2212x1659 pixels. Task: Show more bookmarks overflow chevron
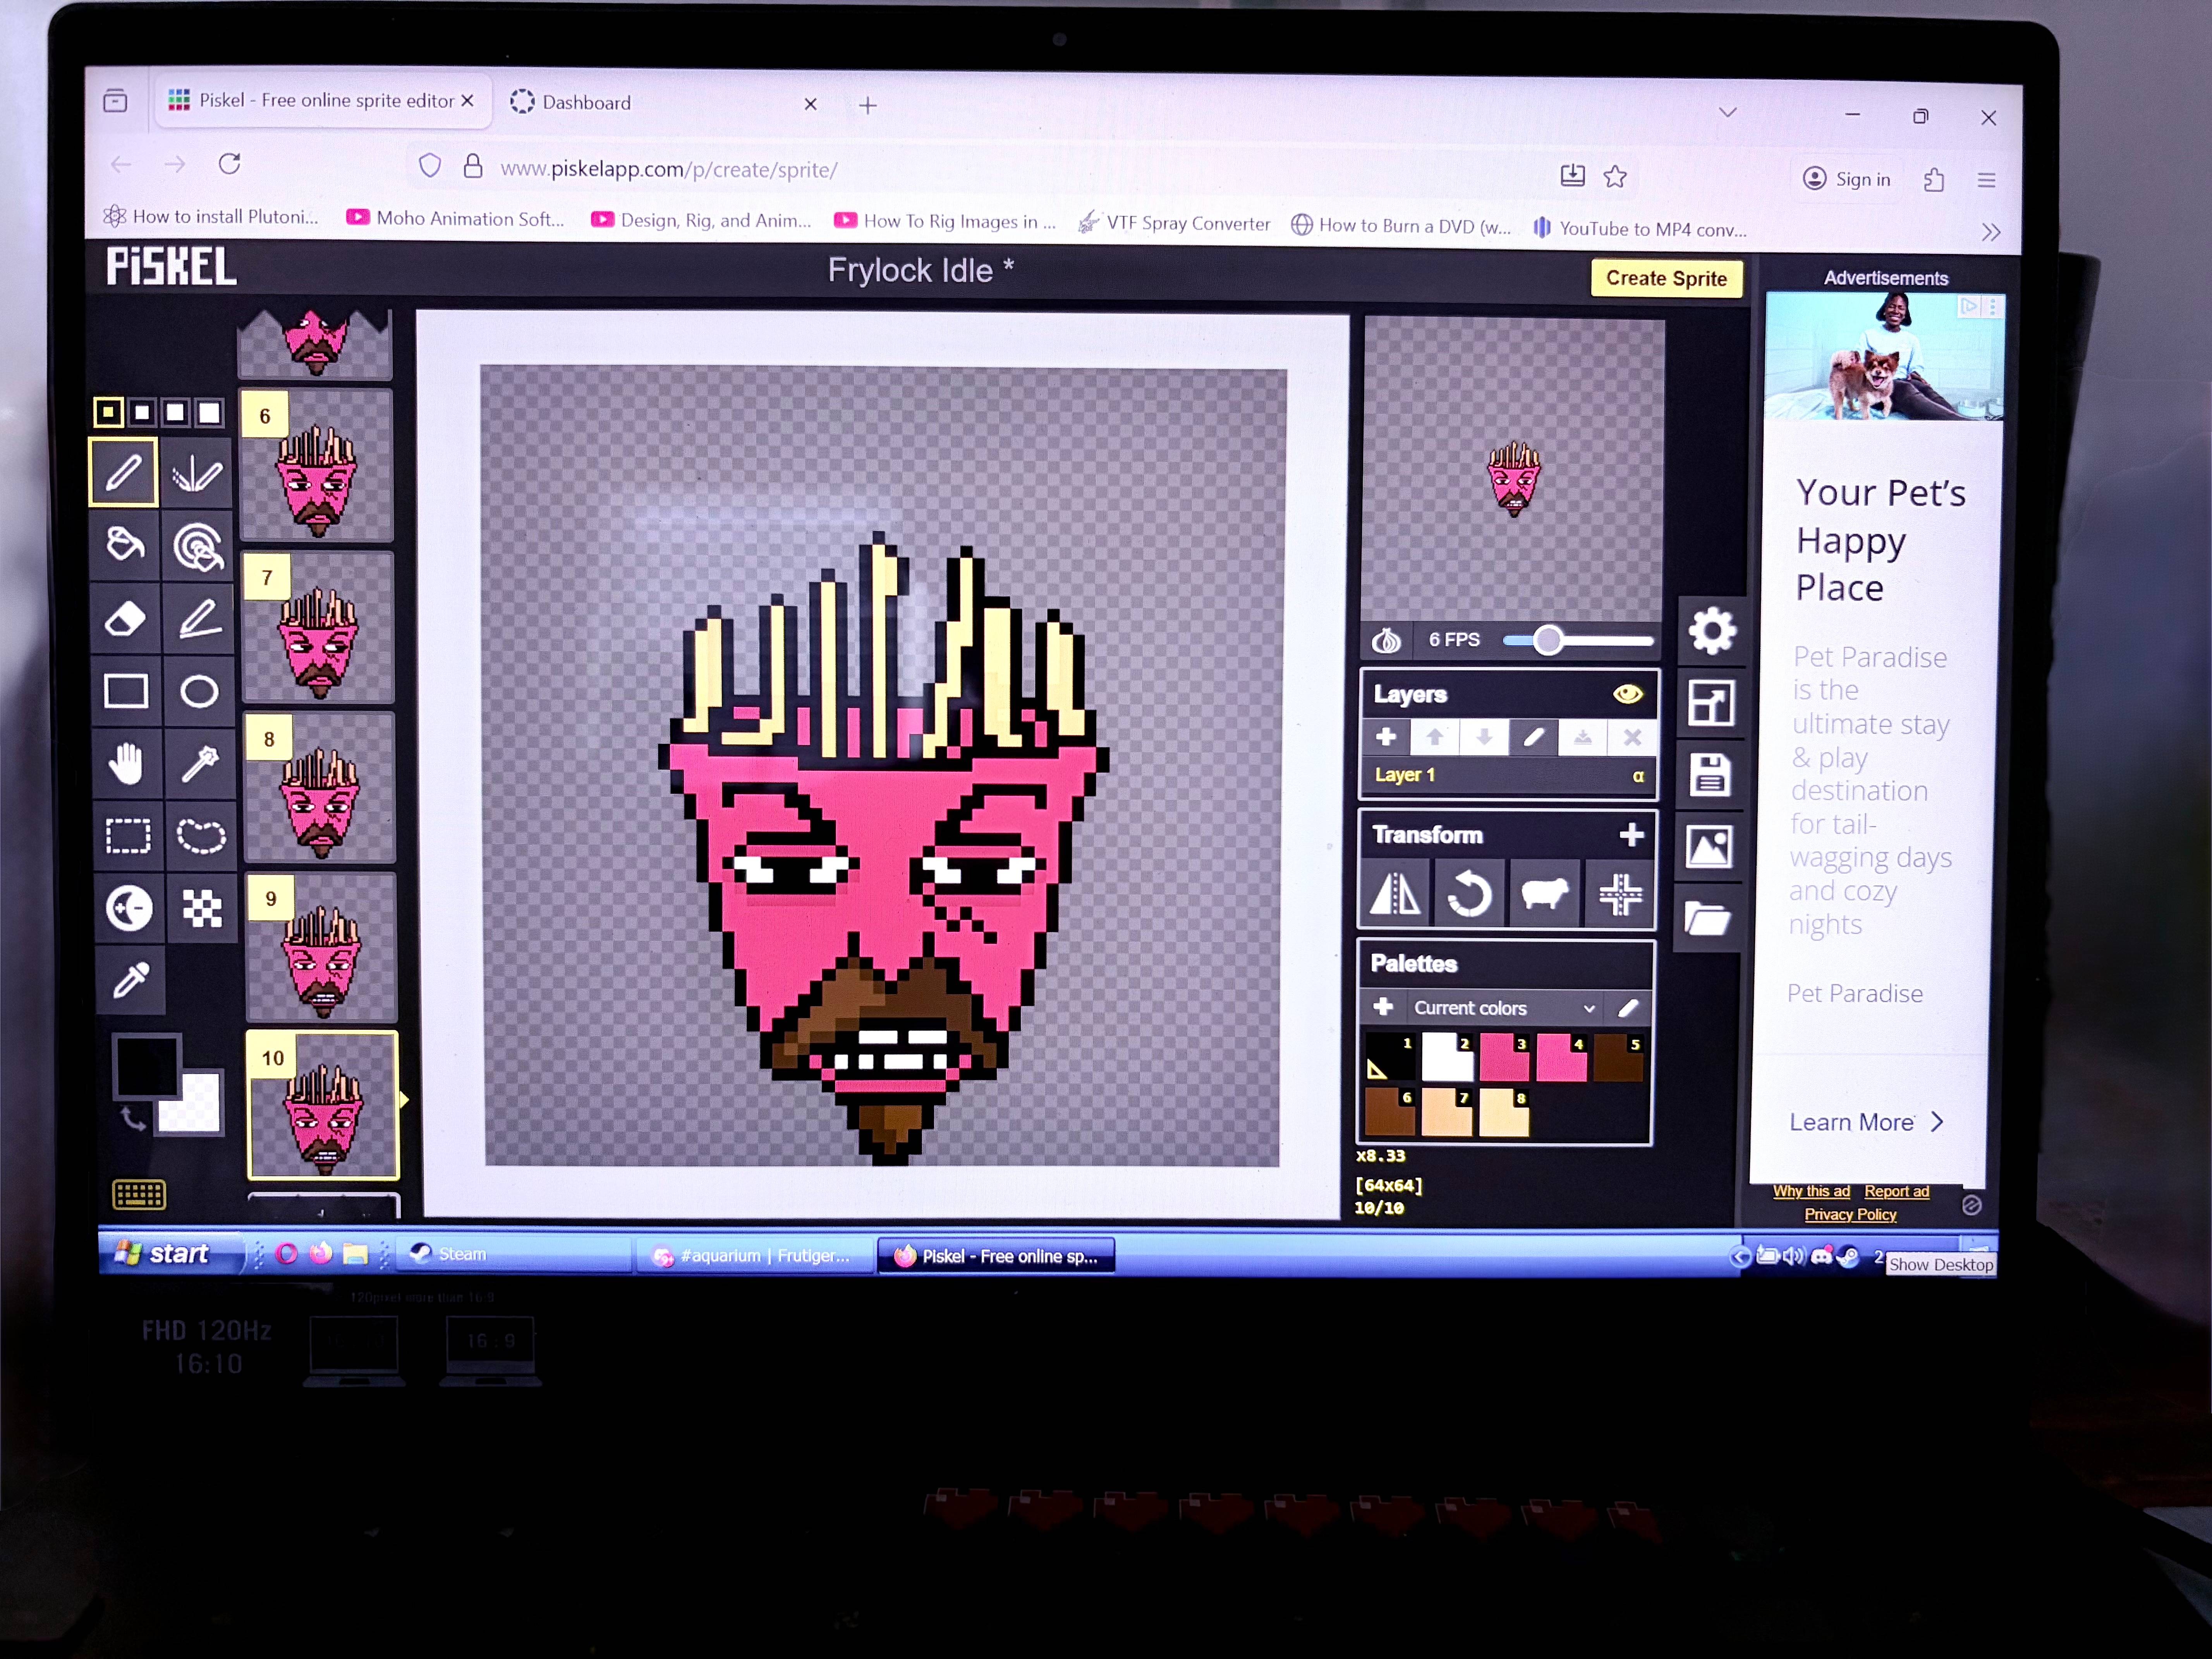[1991, 232]
